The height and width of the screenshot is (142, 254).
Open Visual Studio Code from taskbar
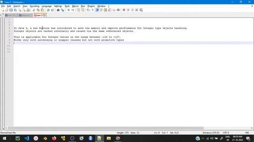pos(27,138)
